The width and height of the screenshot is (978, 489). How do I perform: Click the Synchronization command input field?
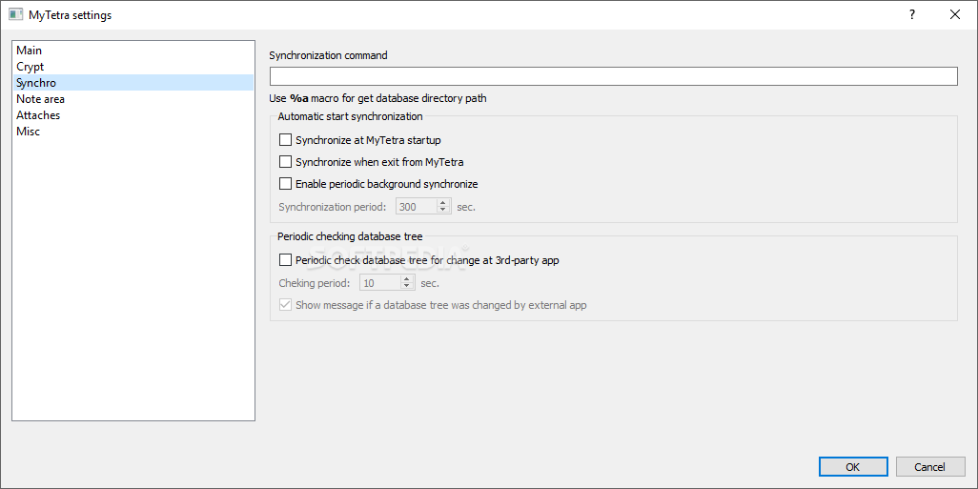click(x=613, y=76)
